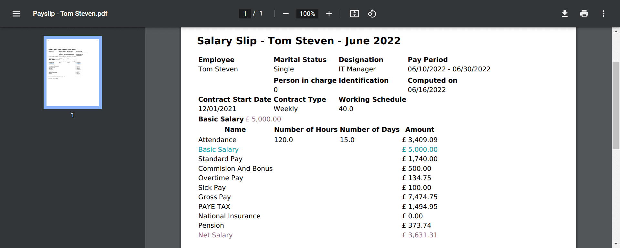Click the Payslip - Tom Steven.pdf title
The width and height of the screenshot is (620, 248).
[x=70, y=14]
